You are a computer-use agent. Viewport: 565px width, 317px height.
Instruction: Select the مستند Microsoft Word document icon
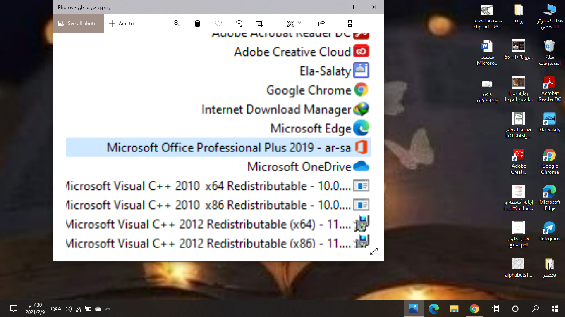(x=488, y=53)
